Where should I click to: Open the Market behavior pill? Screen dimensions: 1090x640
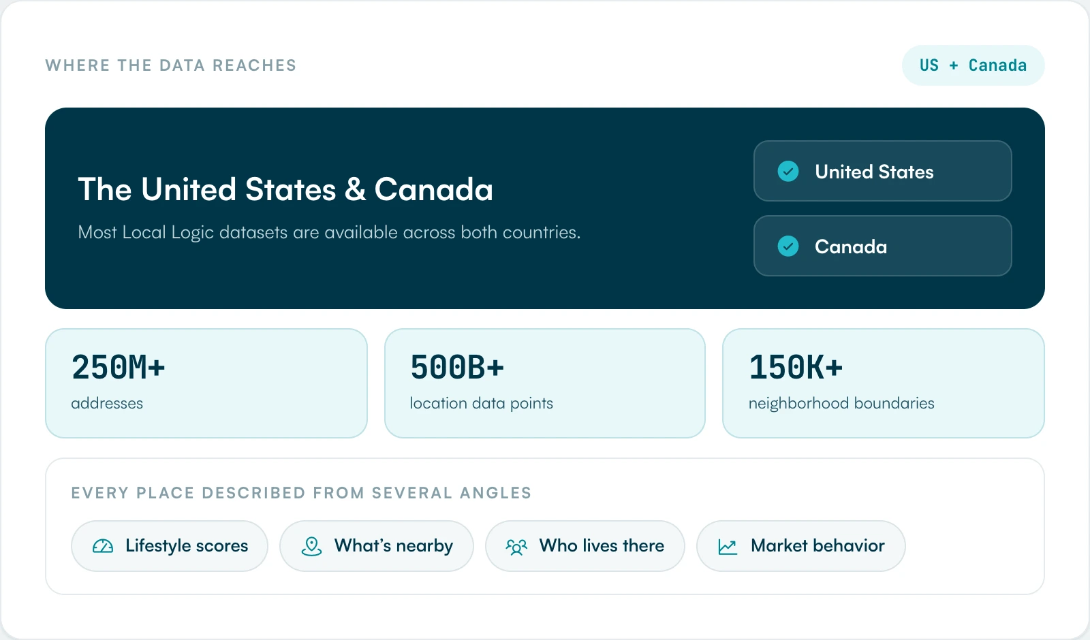[800, 546]
